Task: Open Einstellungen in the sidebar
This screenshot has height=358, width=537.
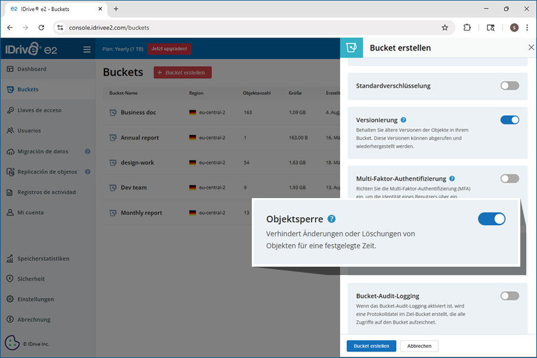Action: (x=35, y=300)
